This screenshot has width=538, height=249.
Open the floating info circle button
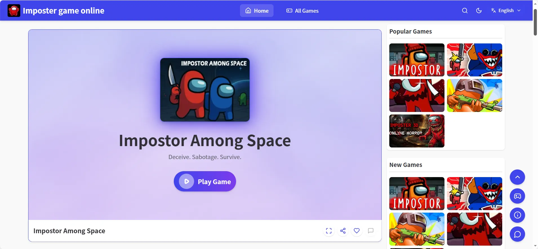tap(517, 215)
